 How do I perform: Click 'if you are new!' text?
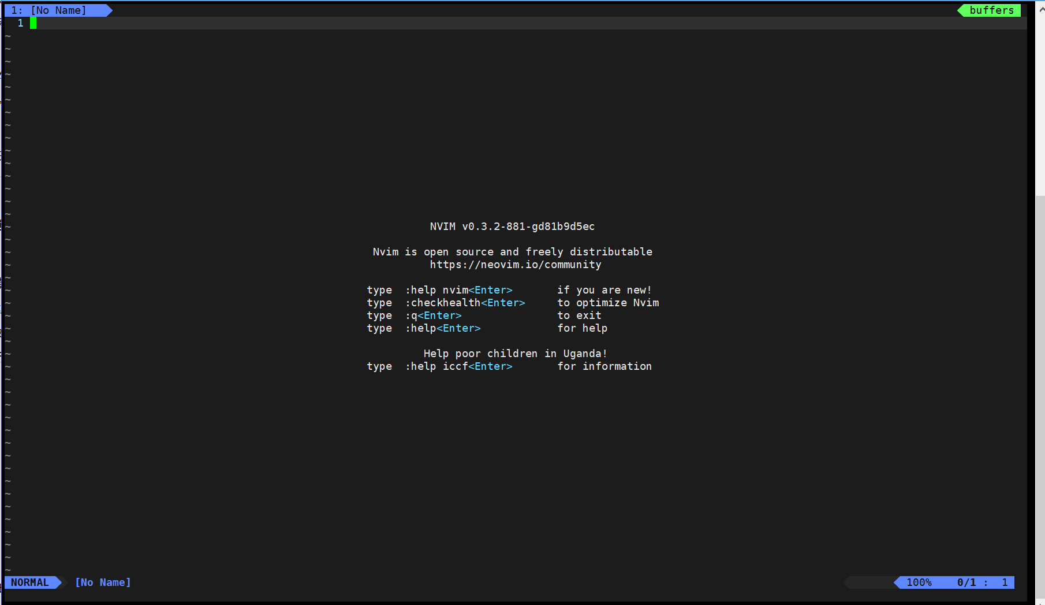coord(604,290)
